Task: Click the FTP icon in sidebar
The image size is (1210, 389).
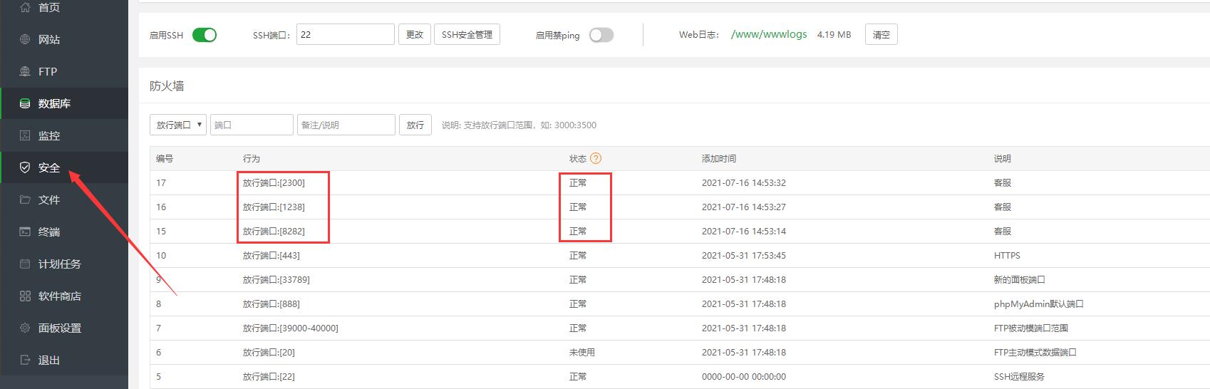Action: [25, 71]
